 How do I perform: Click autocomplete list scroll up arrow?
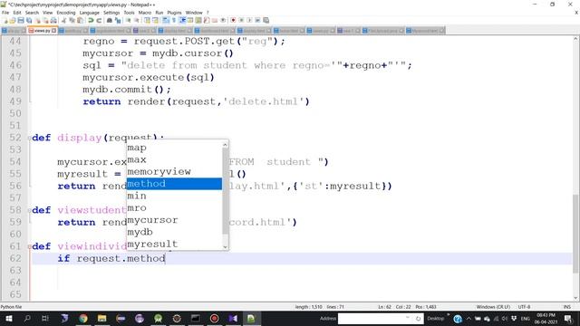pos(226,145)
